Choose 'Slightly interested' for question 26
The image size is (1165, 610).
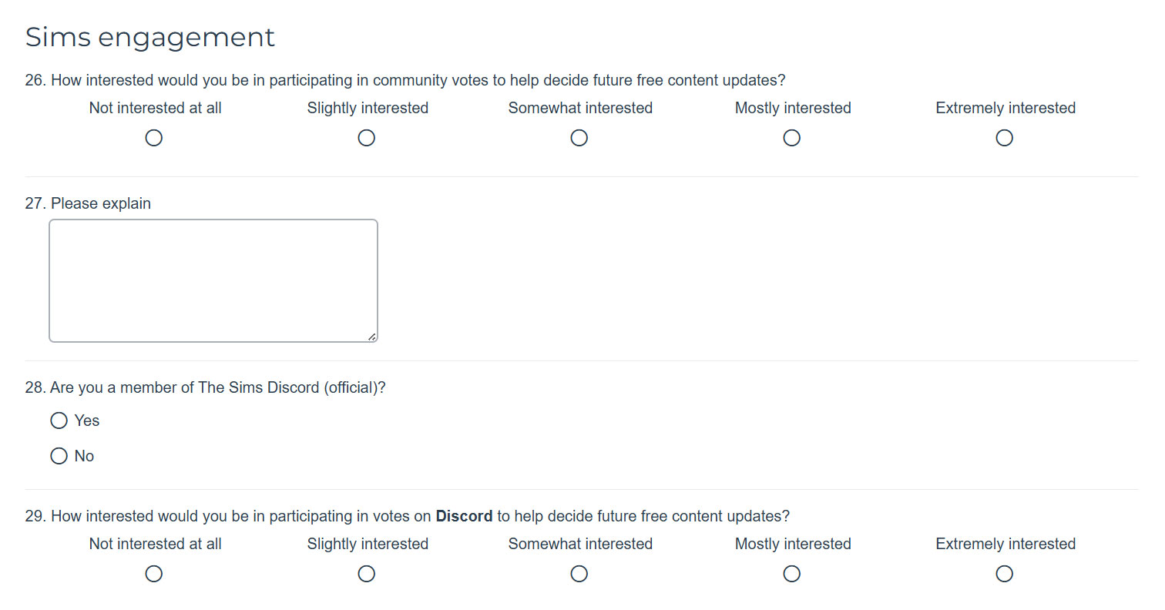coord(367,138)
